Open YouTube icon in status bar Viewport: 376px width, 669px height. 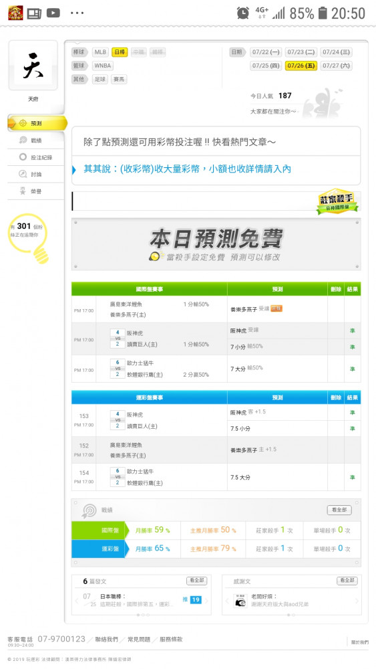pyautogui.click(x=53, y=13)
